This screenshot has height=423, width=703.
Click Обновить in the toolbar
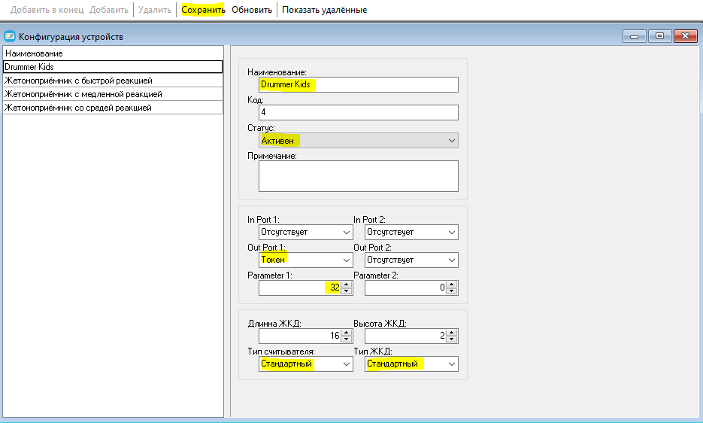coord(252,10)
